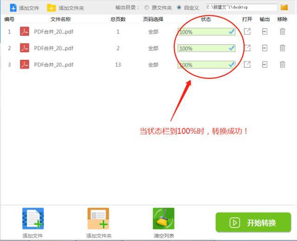This screenshot has width=297, height=241.
Task: Click the 打开 column header
Action: (247, 19)
